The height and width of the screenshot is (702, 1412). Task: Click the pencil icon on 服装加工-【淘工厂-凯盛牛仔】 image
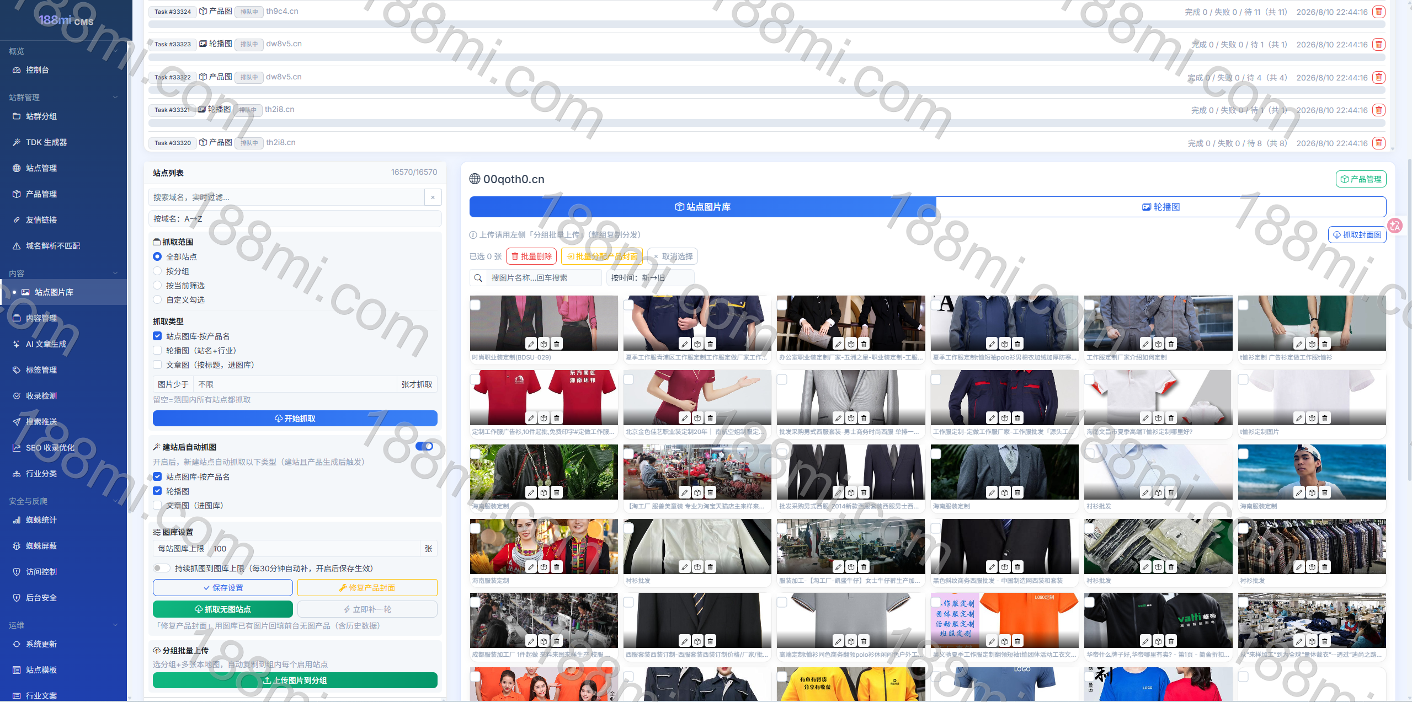(838, 567)
